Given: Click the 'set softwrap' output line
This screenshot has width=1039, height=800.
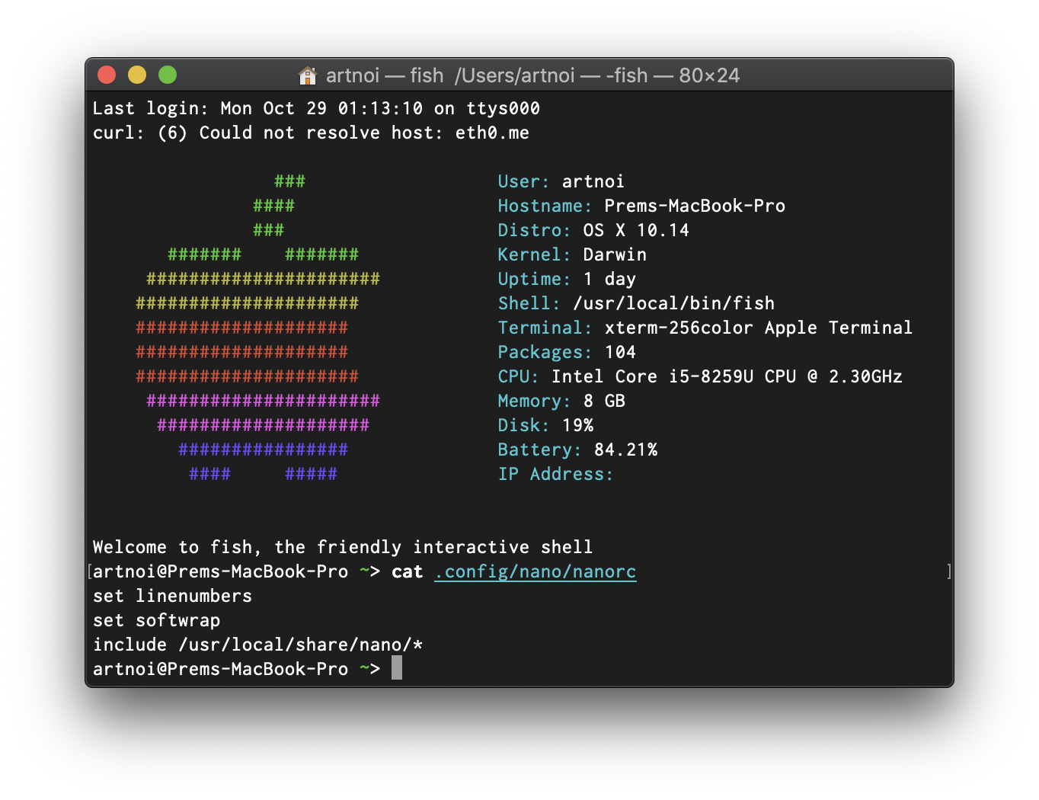Looking at the screenshot, I should 156,620.
